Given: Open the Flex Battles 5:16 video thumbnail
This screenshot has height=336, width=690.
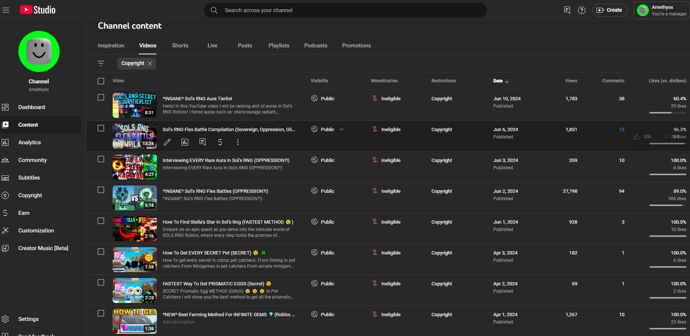Looking at the screenshot, I should [x=135, y=198].
